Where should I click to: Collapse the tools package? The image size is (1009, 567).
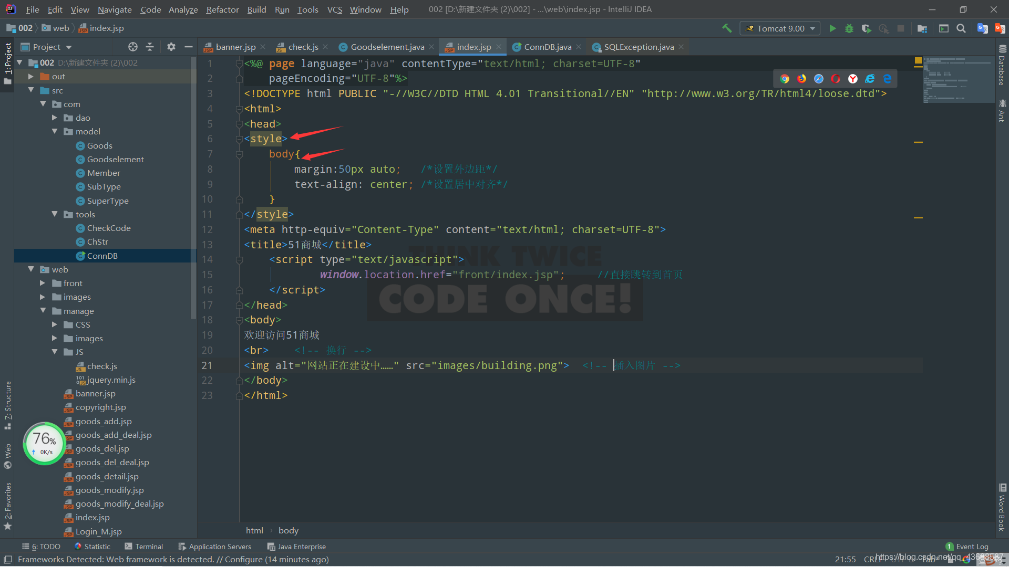[x=55, y=214]
